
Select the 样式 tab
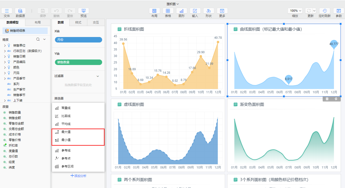point(78,22)
